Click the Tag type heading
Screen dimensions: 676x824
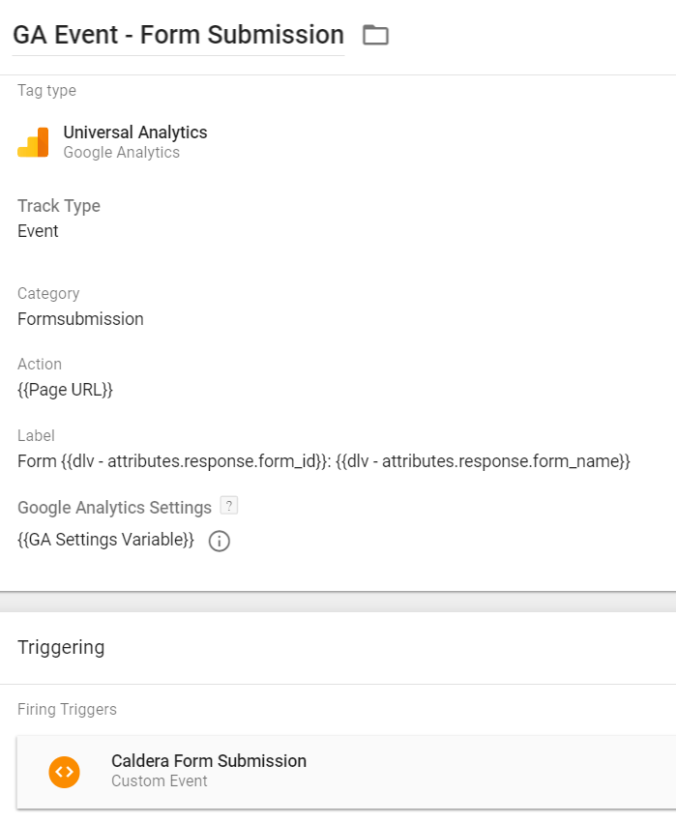click(x=46, y=91)
